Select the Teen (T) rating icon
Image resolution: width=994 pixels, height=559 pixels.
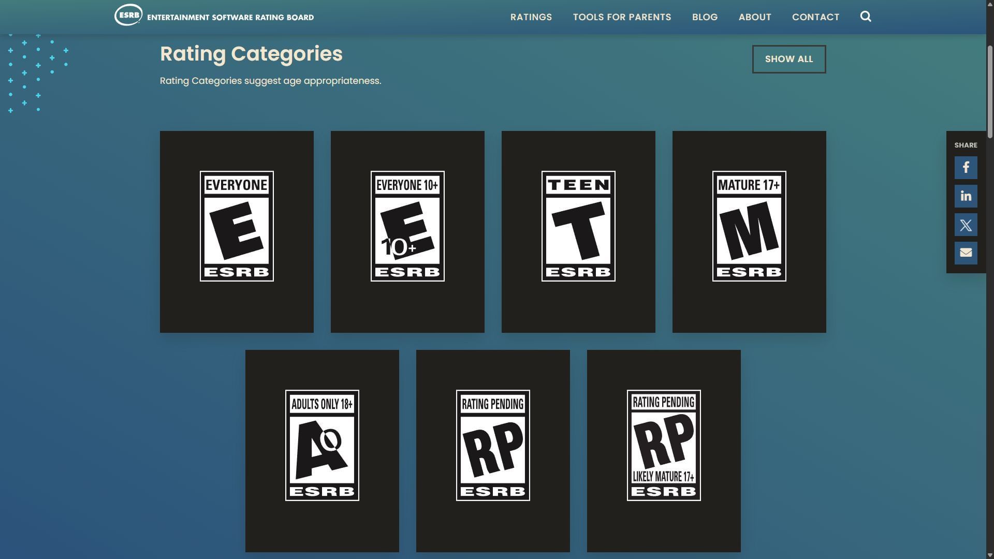pyautogui.click(x=578, y=226)
